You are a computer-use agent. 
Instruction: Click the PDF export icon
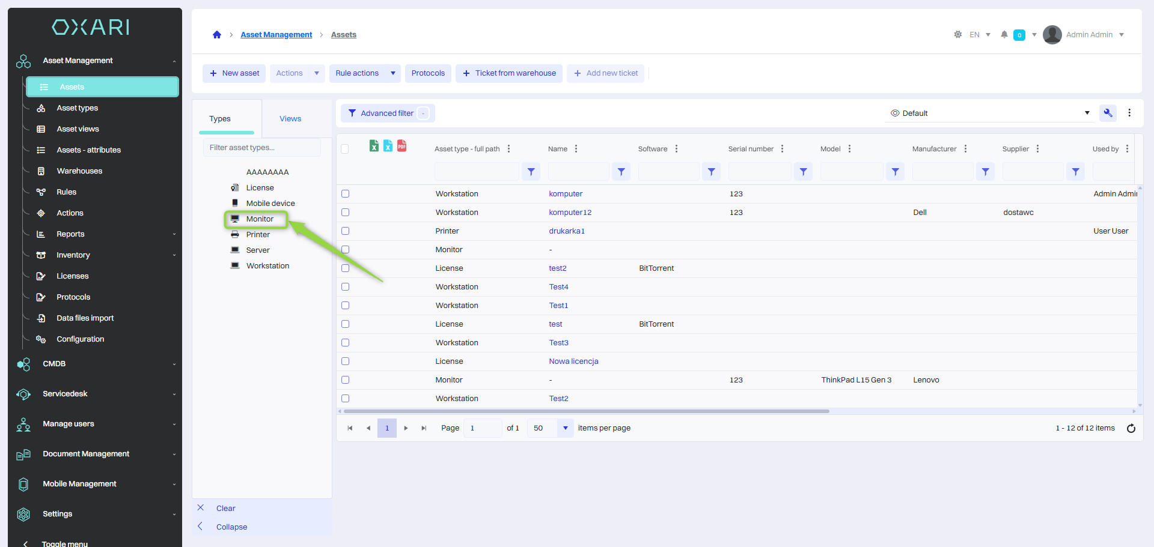(401, 146)
